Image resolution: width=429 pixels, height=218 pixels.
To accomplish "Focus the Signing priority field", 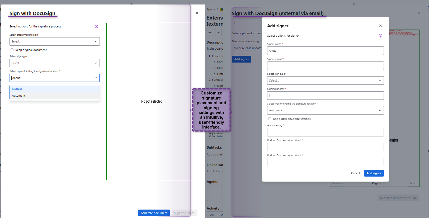I will click(x=325, y=96).
